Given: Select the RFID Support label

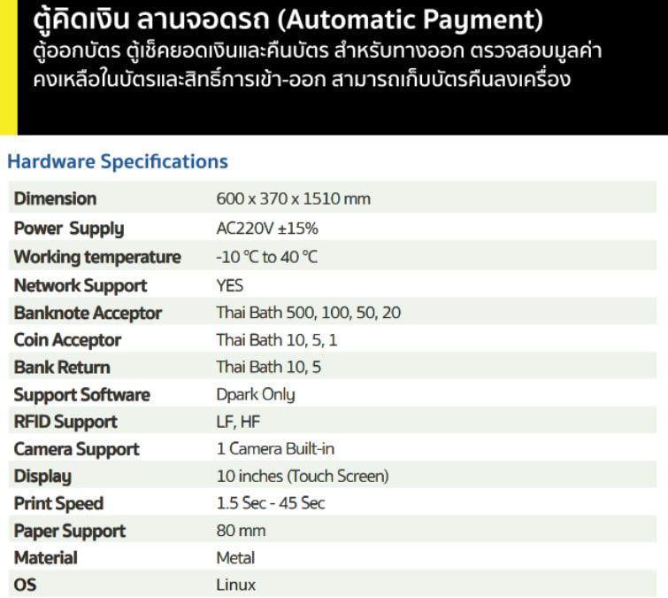Looking at the screenshot, I should (65, 422).
